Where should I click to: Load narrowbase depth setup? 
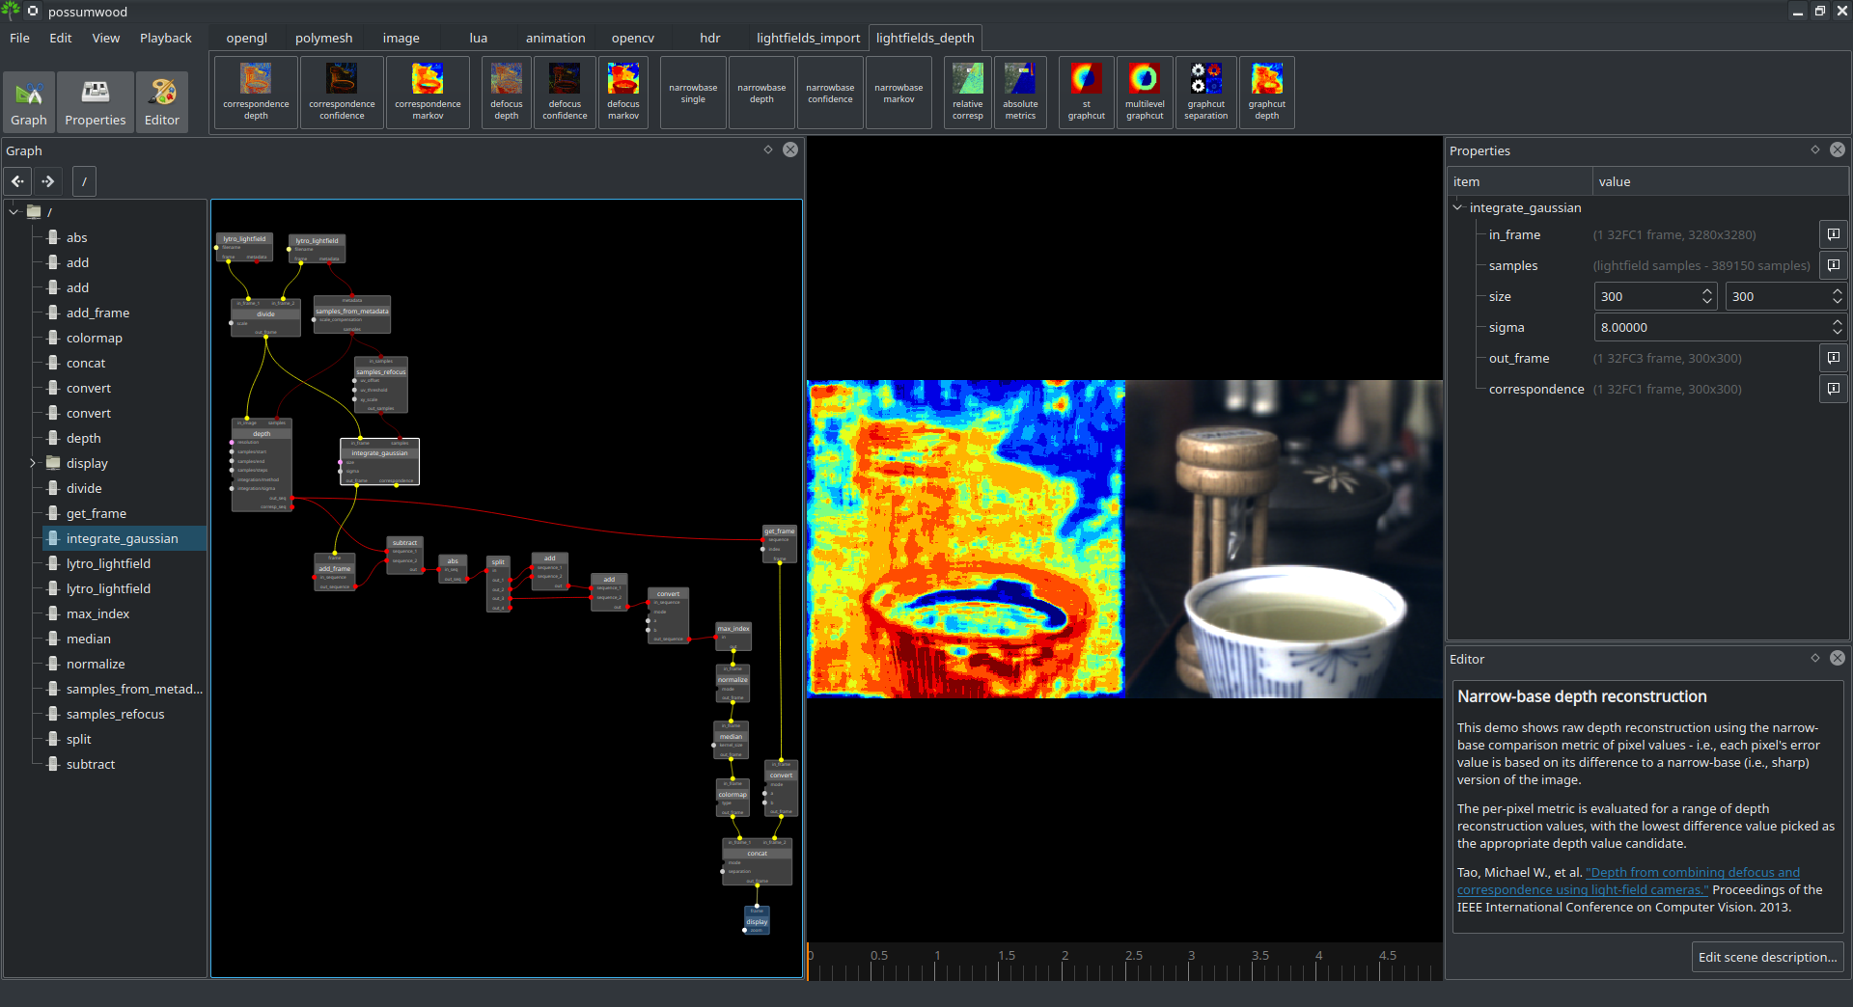[761, 93]
